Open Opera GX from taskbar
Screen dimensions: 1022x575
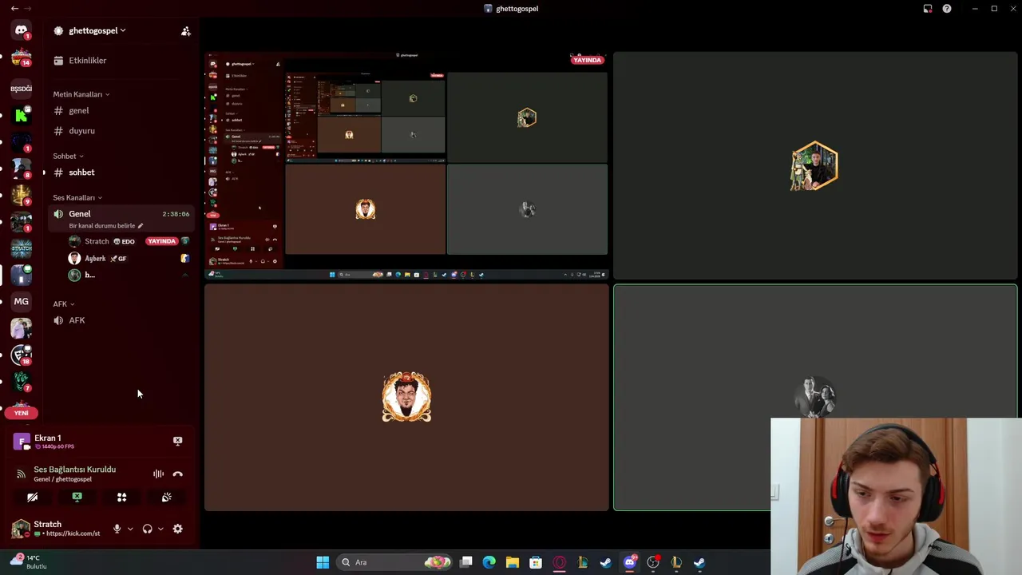click(x=559, y=562)
